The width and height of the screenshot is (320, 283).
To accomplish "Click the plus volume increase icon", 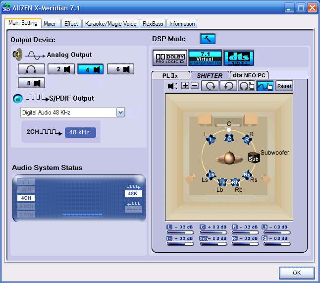I will [185, 85].
